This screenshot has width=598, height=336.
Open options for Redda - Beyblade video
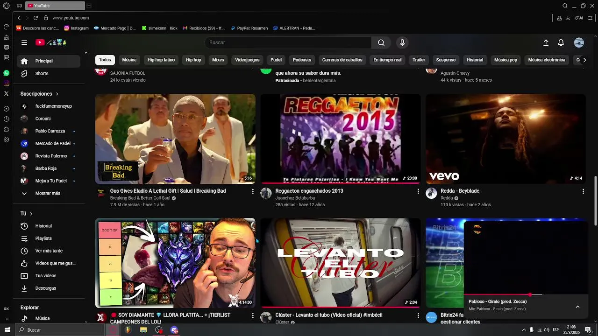point(583,191)
